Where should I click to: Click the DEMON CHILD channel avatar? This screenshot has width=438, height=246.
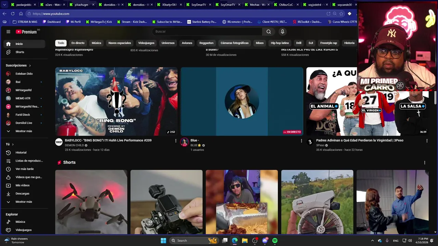tap(59, 142)
